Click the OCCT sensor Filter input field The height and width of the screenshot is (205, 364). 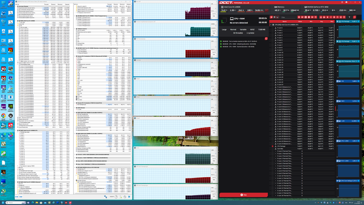tap(288, 17)
